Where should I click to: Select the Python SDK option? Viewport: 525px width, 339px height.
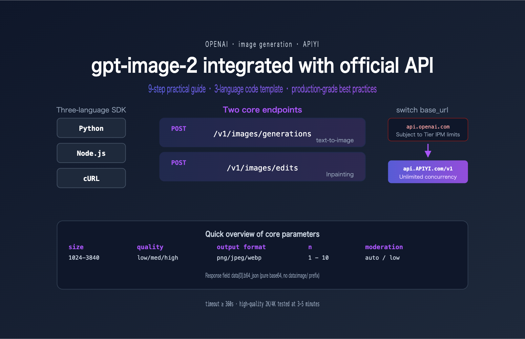(x=91, y=128)
